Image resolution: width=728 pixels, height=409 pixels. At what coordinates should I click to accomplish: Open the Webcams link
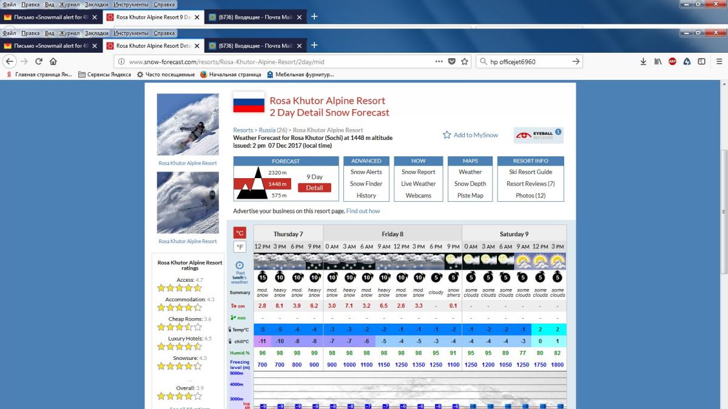[418, 196]
